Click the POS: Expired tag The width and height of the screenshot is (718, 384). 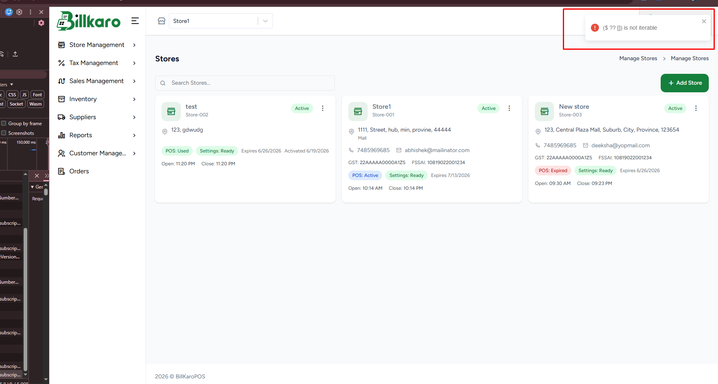[x=553, y=171]
